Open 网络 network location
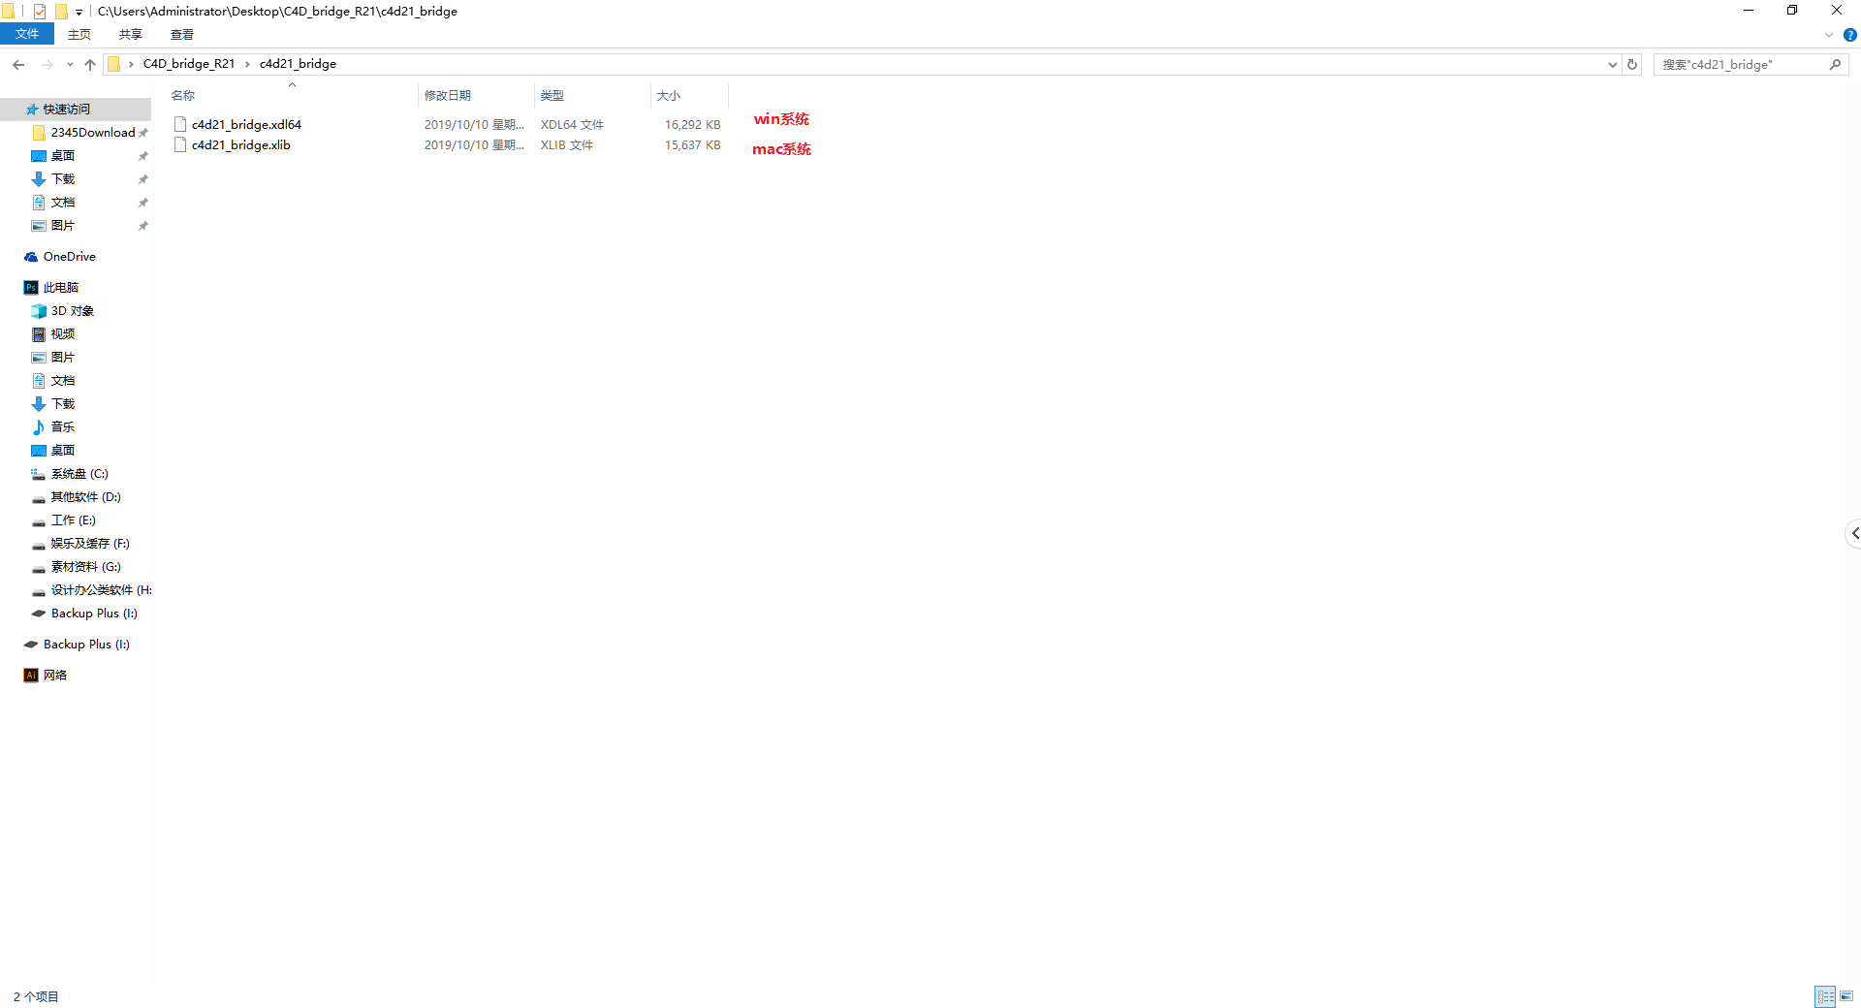The image size is (1861, 1008). pyautogui.click(x=55, y=676)
